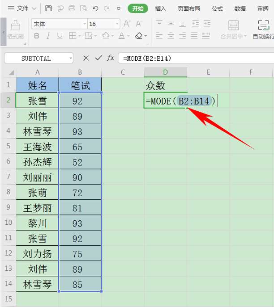This screenshot has height=307, width=274.
Task: Justify text alignment
Action: pos(194,36)
